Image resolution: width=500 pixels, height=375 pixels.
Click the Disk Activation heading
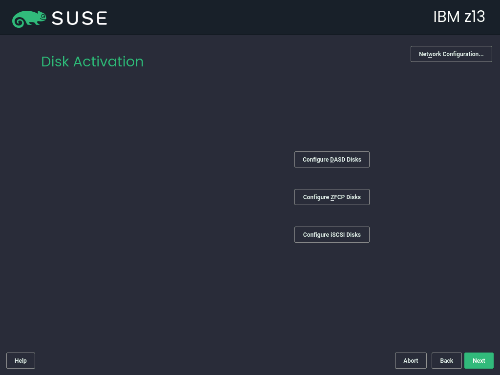(x=92, y=62)
